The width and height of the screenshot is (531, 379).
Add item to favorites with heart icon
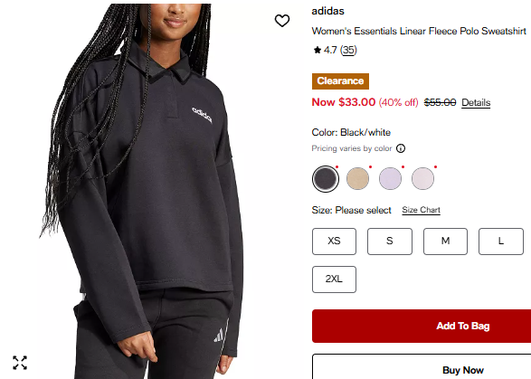[281, 21]
